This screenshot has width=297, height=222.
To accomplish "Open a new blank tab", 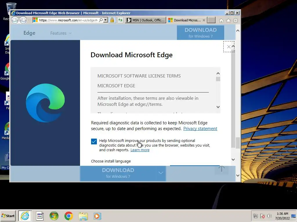I will 211,20.
